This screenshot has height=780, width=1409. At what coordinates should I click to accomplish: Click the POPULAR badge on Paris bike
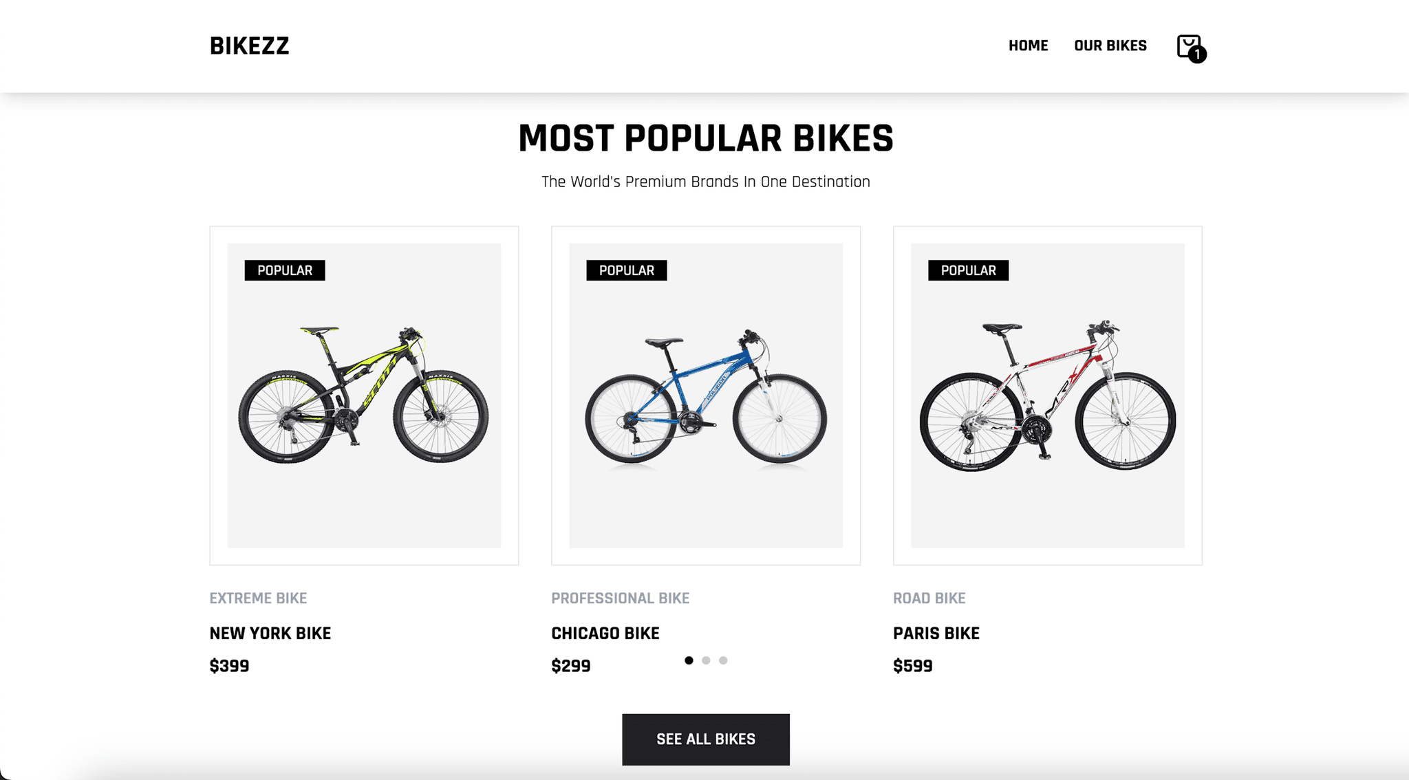click(969, 270)
